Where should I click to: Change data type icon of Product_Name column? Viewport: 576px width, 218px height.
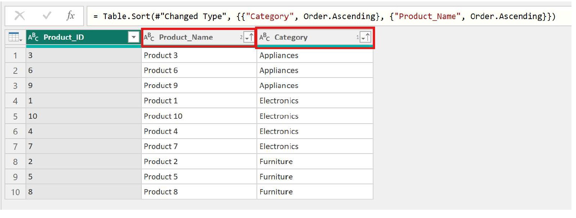tap(149, 37)
